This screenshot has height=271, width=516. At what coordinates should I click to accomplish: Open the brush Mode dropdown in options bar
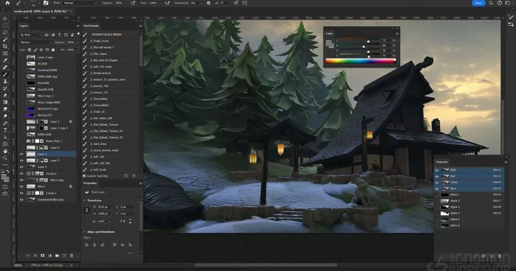click(79, 3)
